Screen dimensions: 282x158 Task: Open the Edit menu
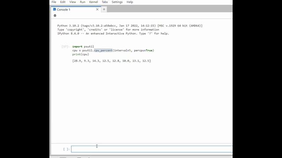click(63, 2)
